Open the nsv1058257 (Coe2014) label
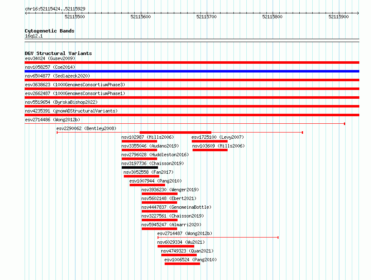The height and width of the screenshot is (280, 371). [50, 67]
